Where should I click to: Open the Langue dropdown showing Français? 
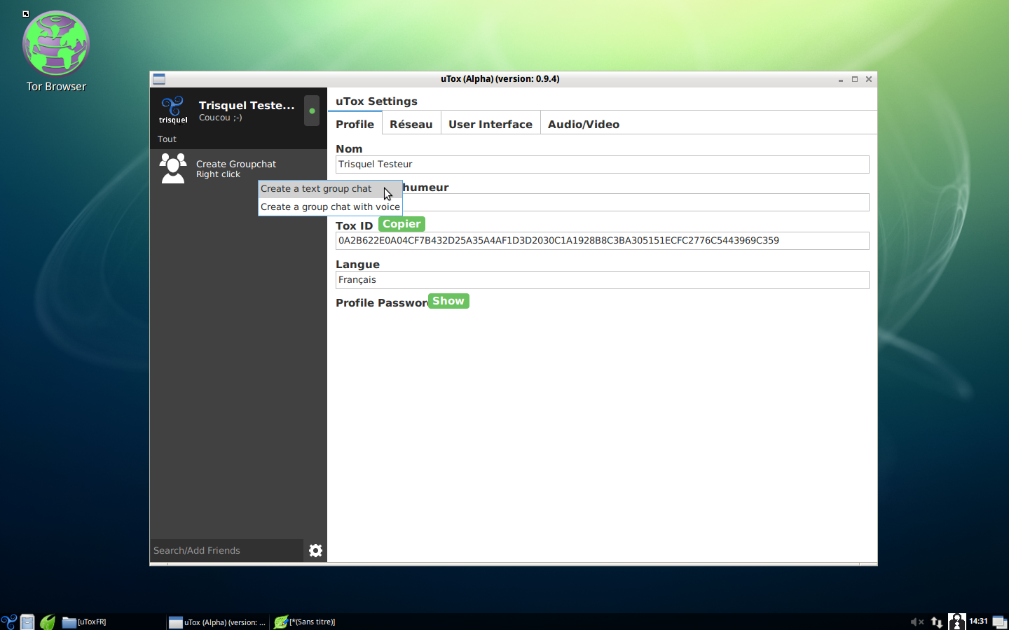602,280
